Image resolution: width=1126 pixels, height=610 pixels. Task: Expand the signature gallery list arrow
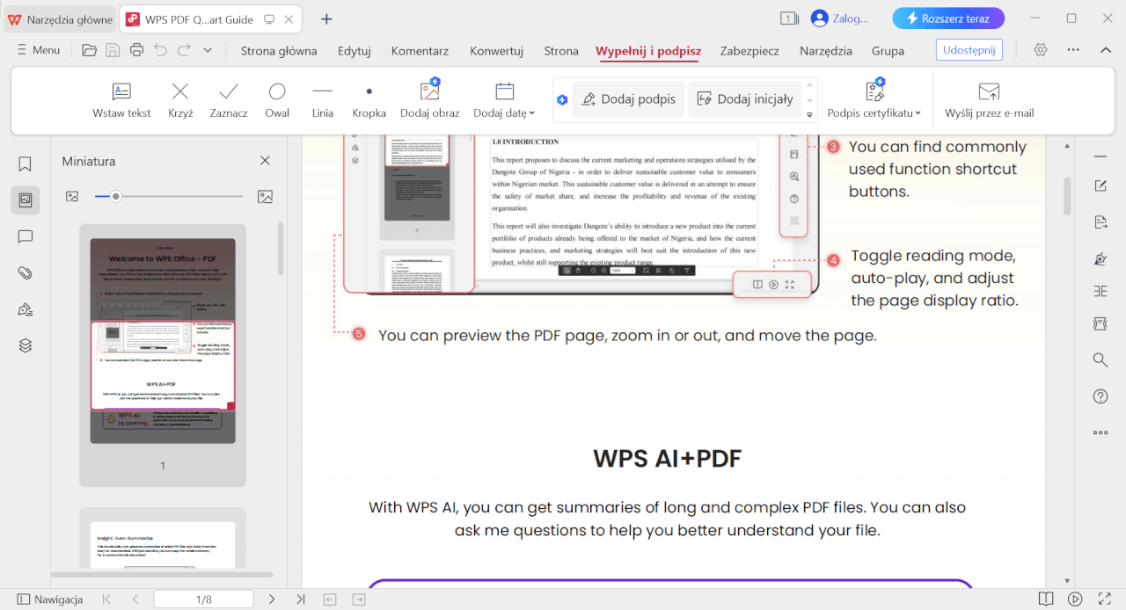pos(809,114)
